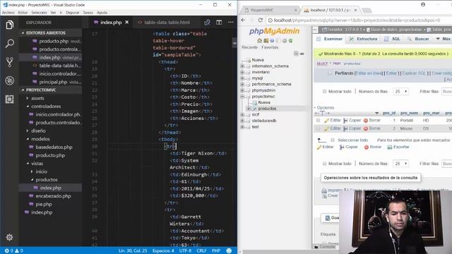
Task: Click Copiar for the Portatil row
Action: (352, 121)
